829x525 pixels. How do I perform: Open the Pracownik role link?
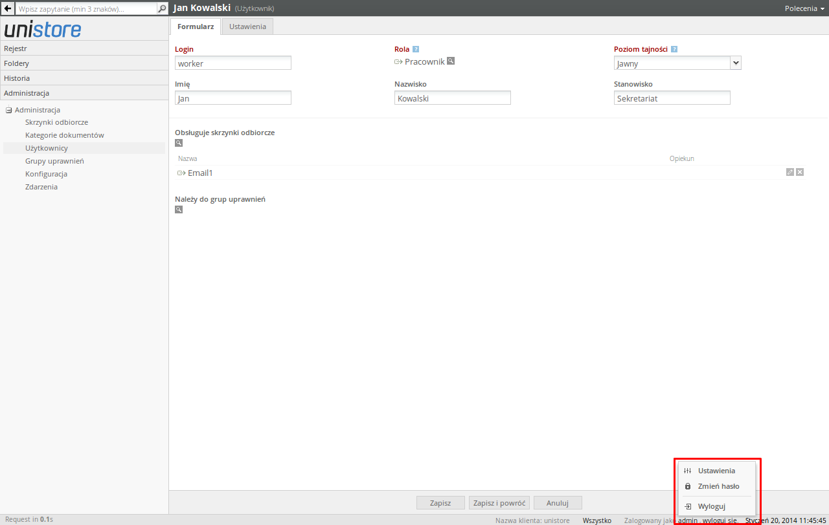tap(425, 61)
